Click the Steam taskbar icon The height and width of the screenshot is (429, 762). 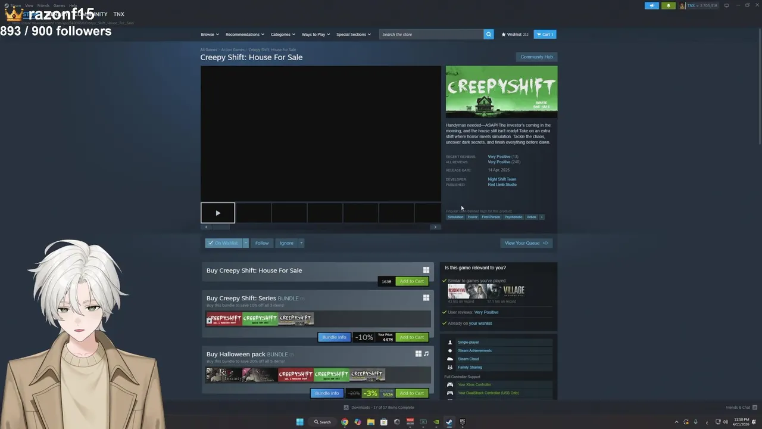click(449, 422)
